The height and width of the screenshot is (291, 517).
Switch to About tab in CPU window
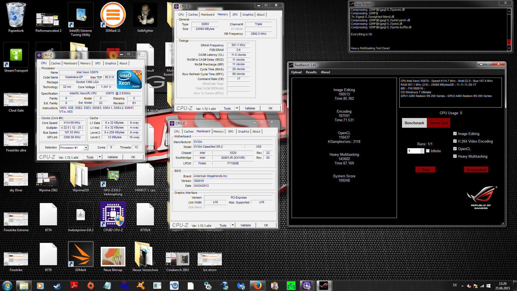tap(123, 63)
